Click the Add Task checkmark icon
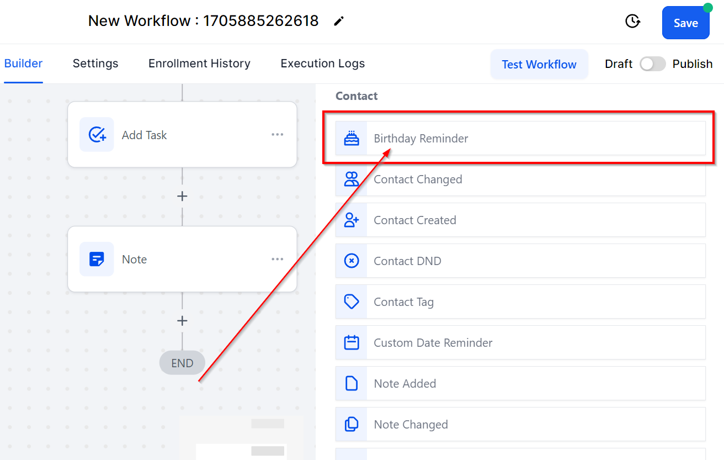The width and height of the screenshot is (724, 460). point(97,135)
